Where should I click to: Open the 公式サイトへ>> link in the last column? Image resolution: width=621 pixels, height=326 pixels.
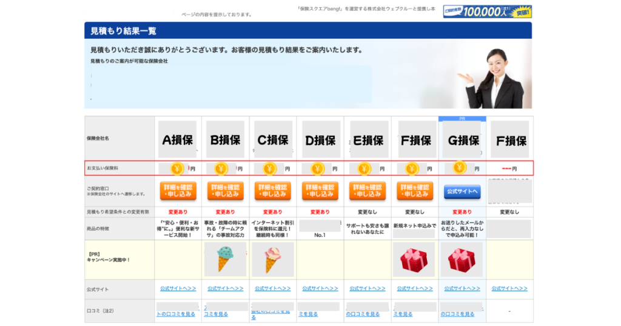coord(509,289)
